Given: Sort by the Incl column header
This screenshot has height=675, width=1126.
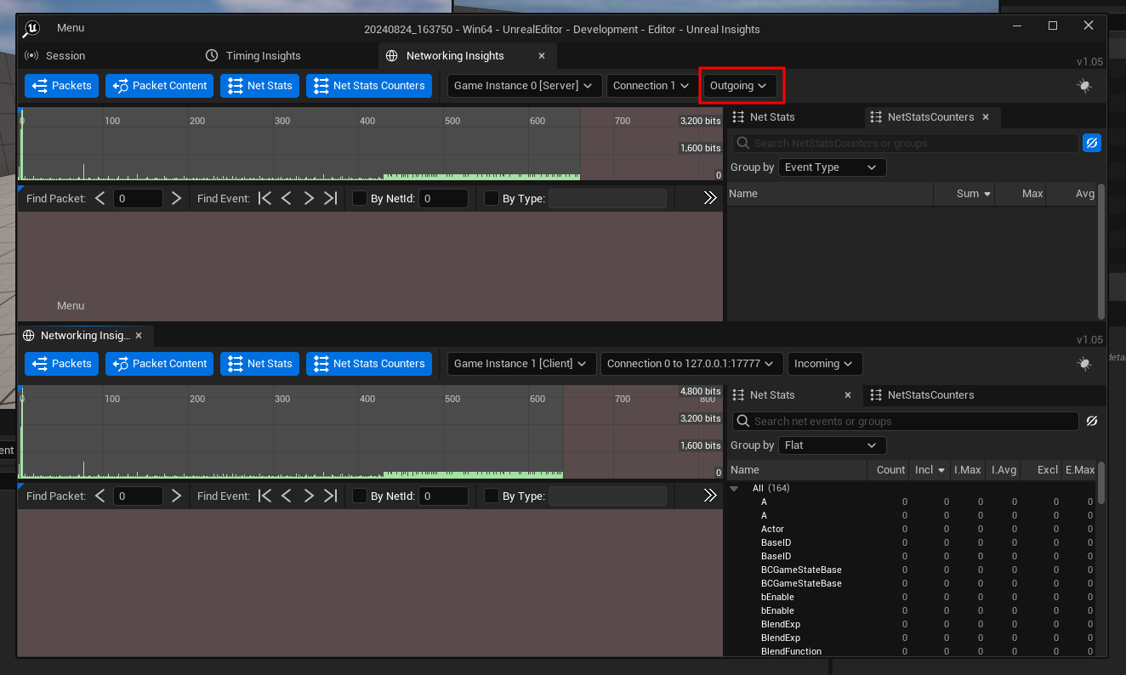Looking at the screenshot, I should click(x=930, y=470).
